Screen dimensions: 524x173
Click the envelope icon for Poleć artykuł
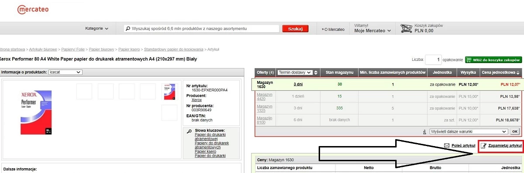[x=447, y=146]
